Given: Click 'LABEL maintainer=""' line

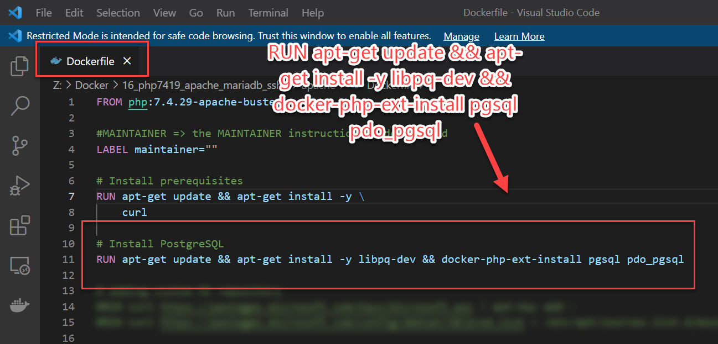Looking at the screenshot, I should click(x=157, y=149).
